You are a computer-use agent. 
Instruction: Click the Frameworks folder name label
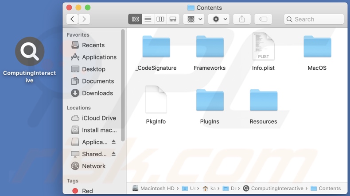click(x=210, y=68)
